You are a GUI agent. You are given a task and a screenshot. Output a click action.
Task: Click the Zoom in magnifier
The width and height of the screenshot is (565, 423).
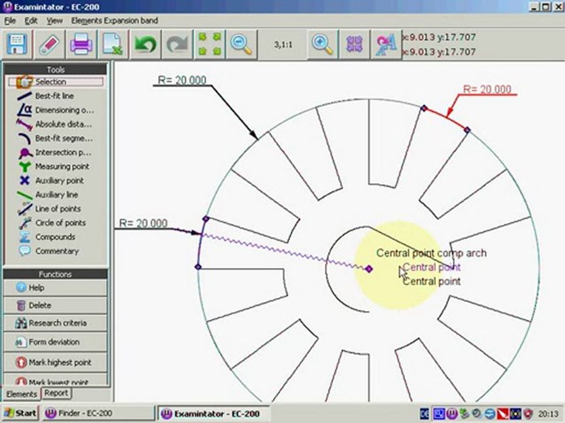click(323, 45)
